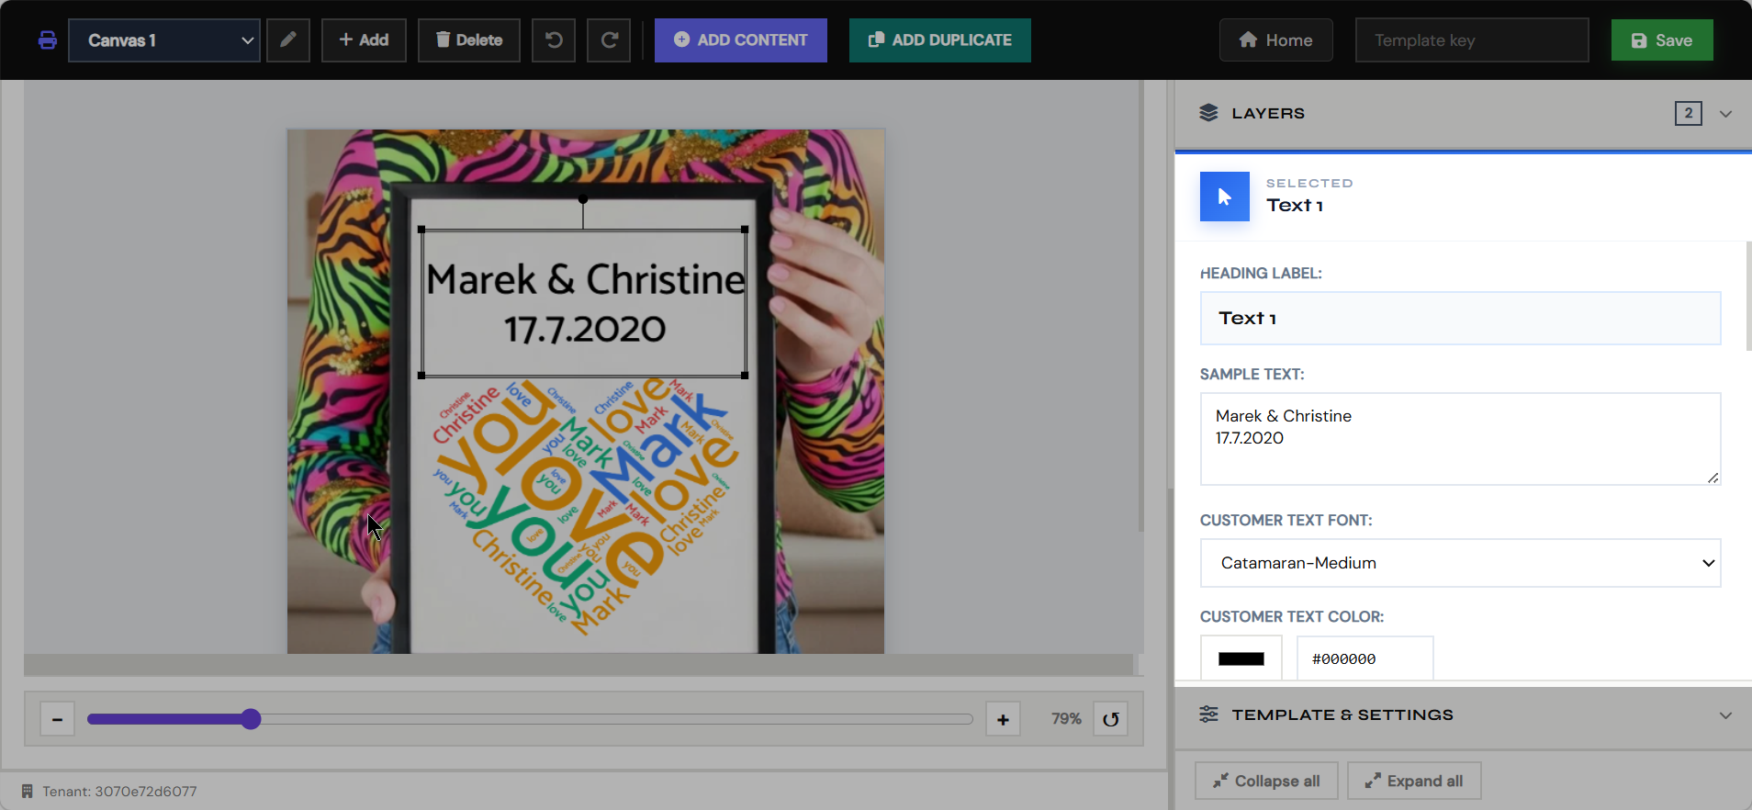Click Collapse all button
Screen dimensions: 1752x810
(x=1266, y=781)
